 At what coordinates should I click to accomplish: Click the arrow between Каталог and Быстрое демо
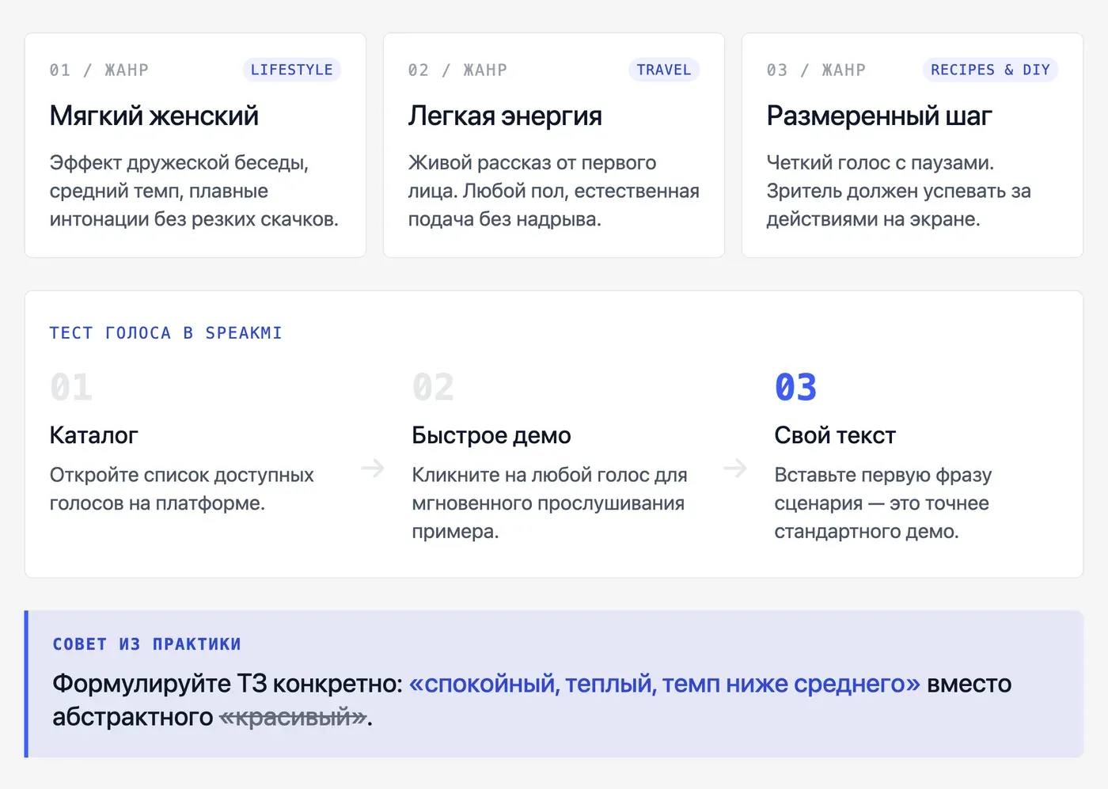[373, 468]
